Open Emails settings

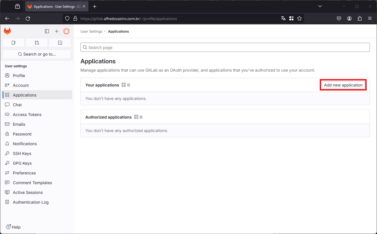37,124
